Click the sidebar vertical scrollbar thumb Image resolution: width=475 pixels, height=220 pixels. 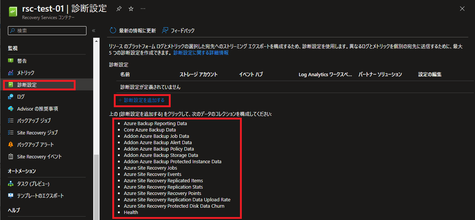tap(96, 187)
